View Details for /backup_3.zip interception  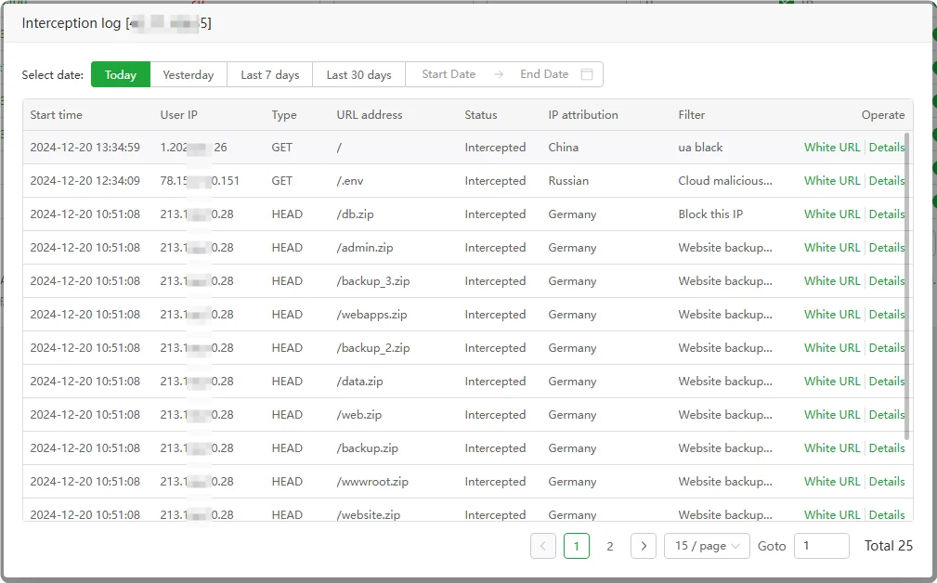tap(886, 281)
